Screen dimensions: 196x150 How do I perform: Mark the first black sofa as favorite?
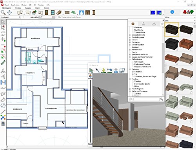[x=177, y=35]
